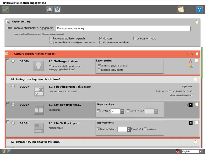Click the table icon for 1.2.1.T0

click(39, 110)
